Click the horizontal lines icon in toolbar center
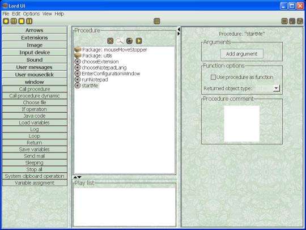306x230 pixels. coord(157,21)
